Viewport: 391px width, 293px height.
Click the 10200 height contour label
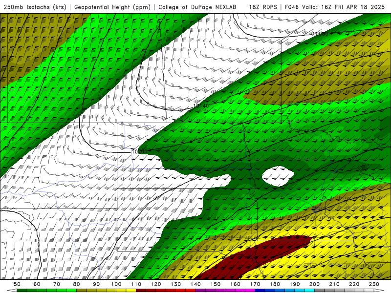(140, 151)
